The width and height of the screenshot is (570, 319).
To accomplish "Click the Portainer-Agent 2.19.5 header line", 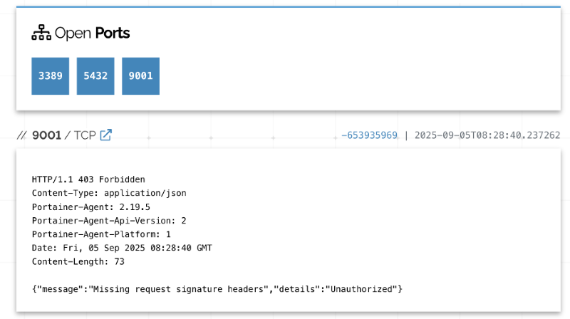I will (x=91, y=206).
